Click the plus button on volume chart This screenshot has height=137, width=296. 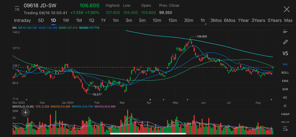(26, 112)
